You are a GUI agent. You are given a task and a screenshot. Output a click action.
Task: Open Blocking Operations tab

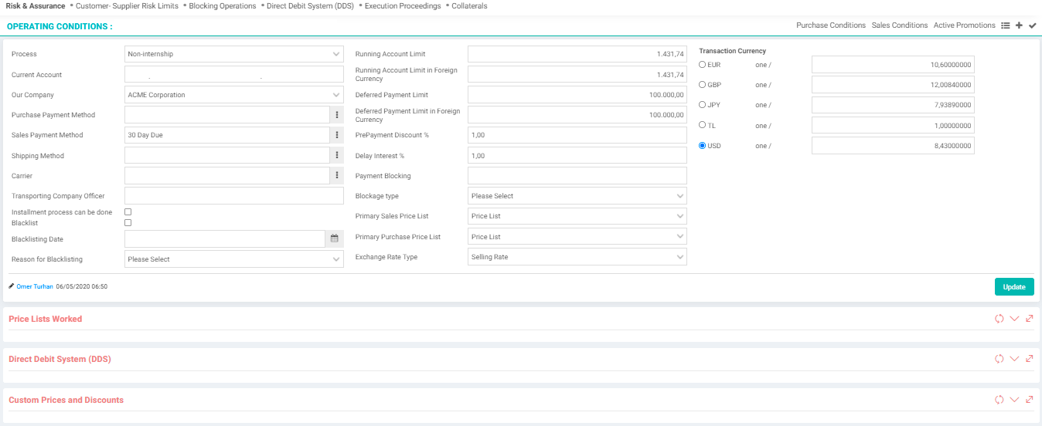223,5
